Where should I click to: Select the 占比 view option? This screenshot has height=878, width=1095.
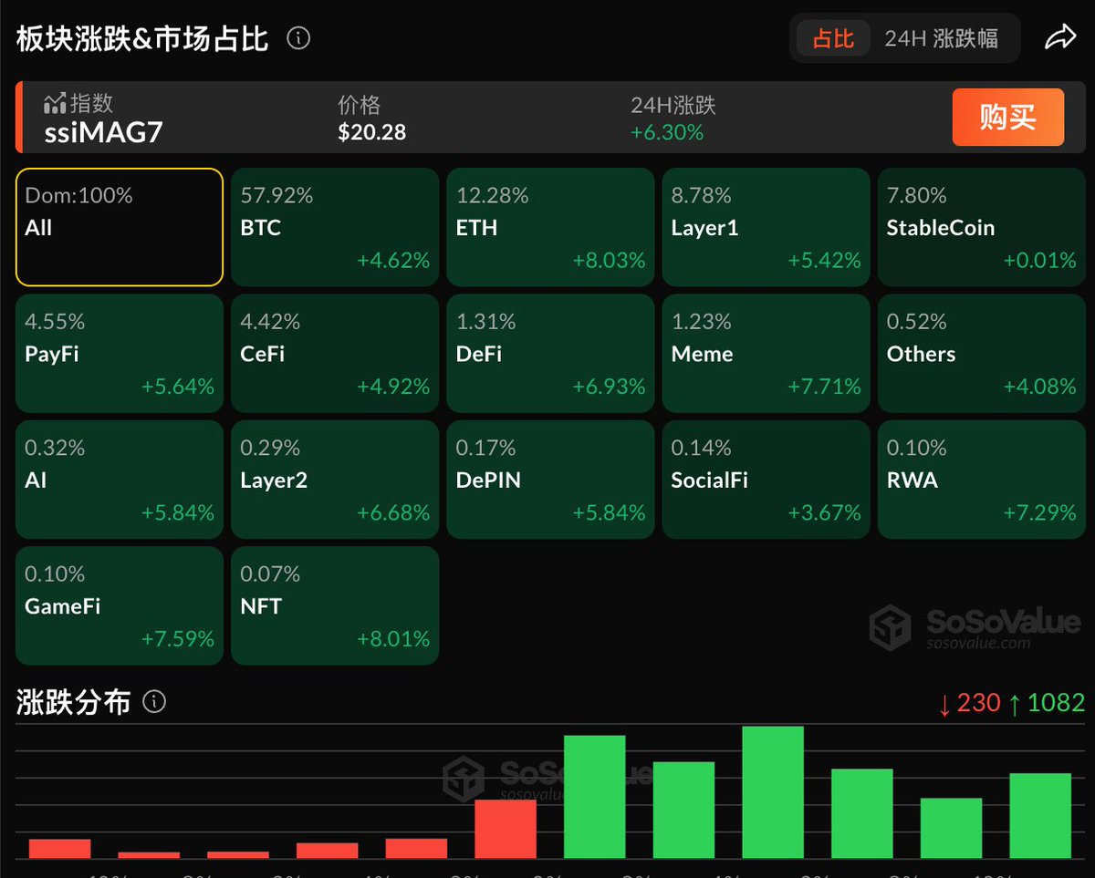[x=833, y=39]
